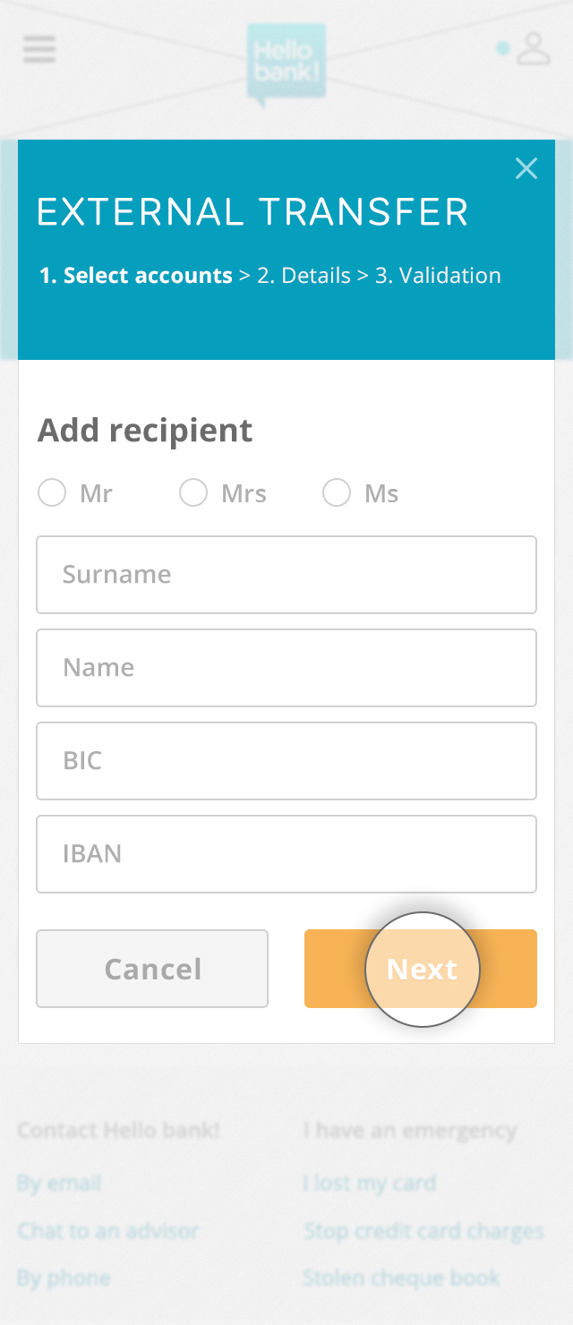Open Stop credit card charges link

coord(423,1231)
